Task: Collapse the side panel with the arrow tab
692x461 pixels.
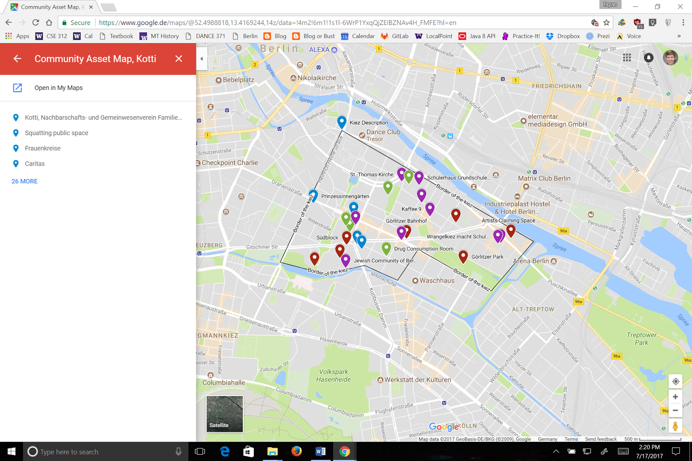Action: tap(202, 59)
